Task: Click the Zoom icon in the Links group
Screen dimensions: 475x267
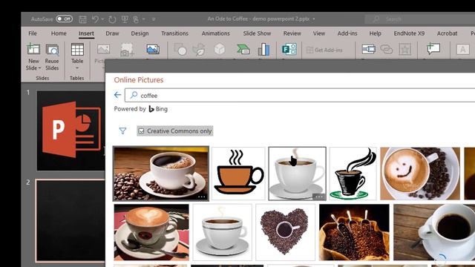Action: click(x=368, y=50)
